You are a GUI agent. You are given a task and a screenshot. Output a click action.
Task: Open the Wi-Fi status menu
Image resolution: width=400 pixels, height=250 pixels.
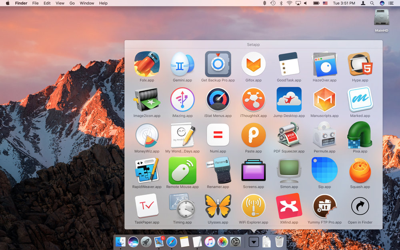pos(289,3)
